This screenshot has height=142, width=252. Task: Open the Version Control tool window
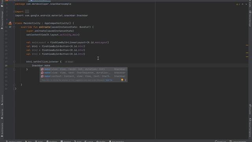pos(14,141)
